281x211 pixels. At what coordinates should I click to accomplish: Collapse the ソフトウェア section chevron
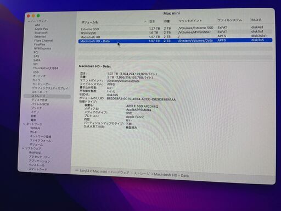click(x=23, y=148)
